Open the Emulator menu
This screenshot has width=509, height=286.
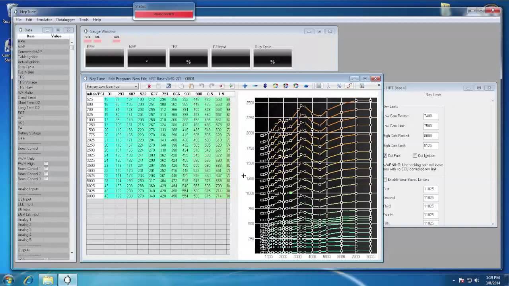click(x=44, y=19)
